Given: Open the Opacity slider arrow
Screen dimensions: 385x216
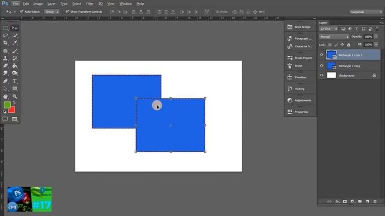Looking at the screenshot, I should coord(376,37).
